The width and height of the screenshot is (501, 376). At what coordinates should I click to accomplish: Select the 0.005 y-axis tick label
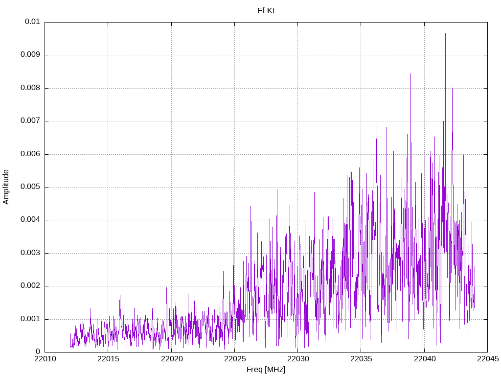(x=30, y=187)
